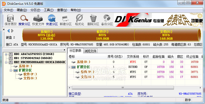
Task: Open the 硬盘(D) menu
Action: tap(22, 10)
